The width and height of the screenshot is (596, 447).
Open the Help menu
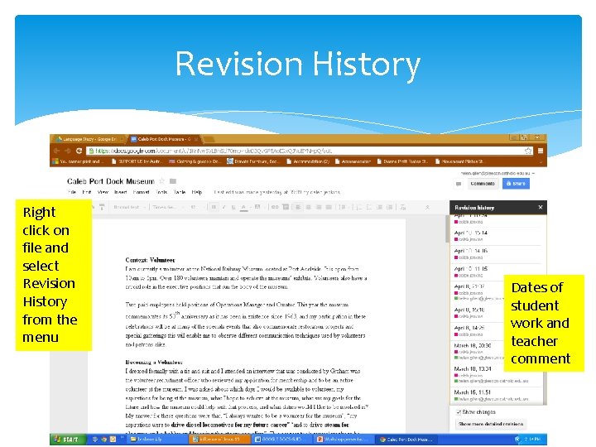point(196,192)
